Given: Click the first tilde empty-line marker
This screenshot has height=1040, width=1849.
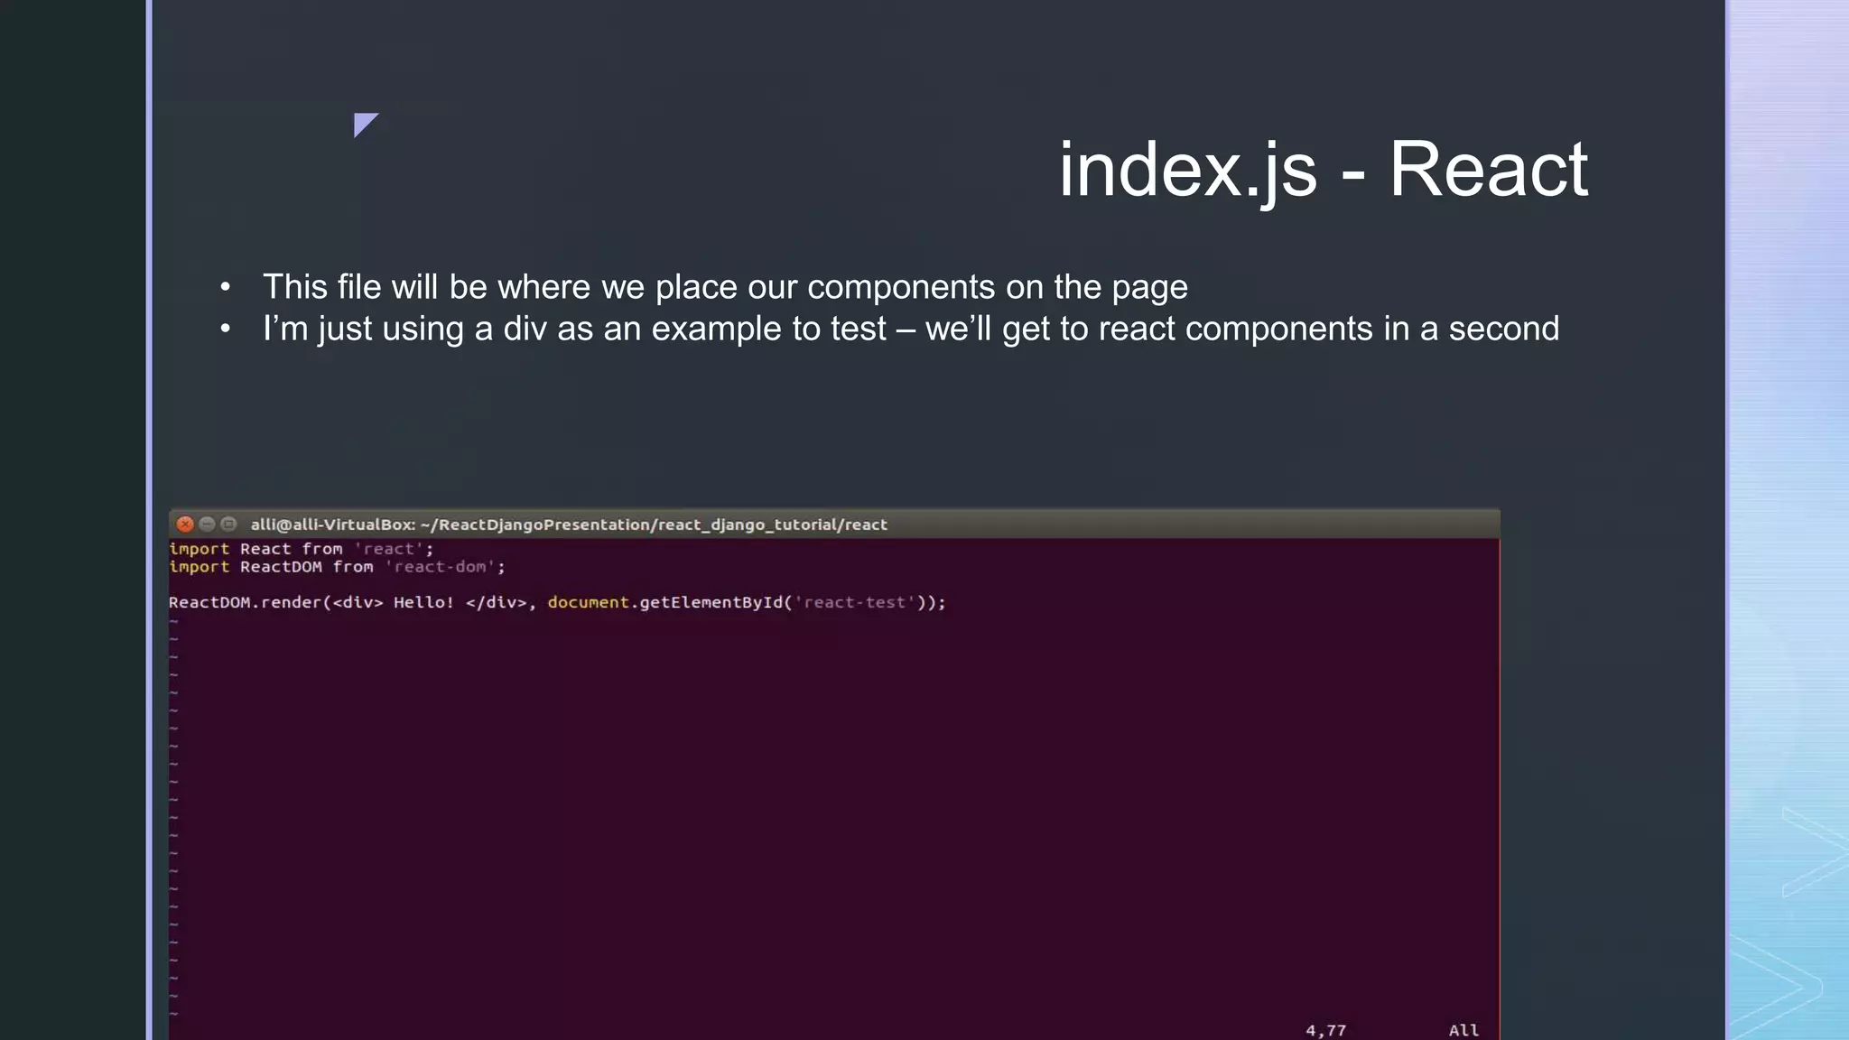Looking at the screenshot, I should [173, 621].
